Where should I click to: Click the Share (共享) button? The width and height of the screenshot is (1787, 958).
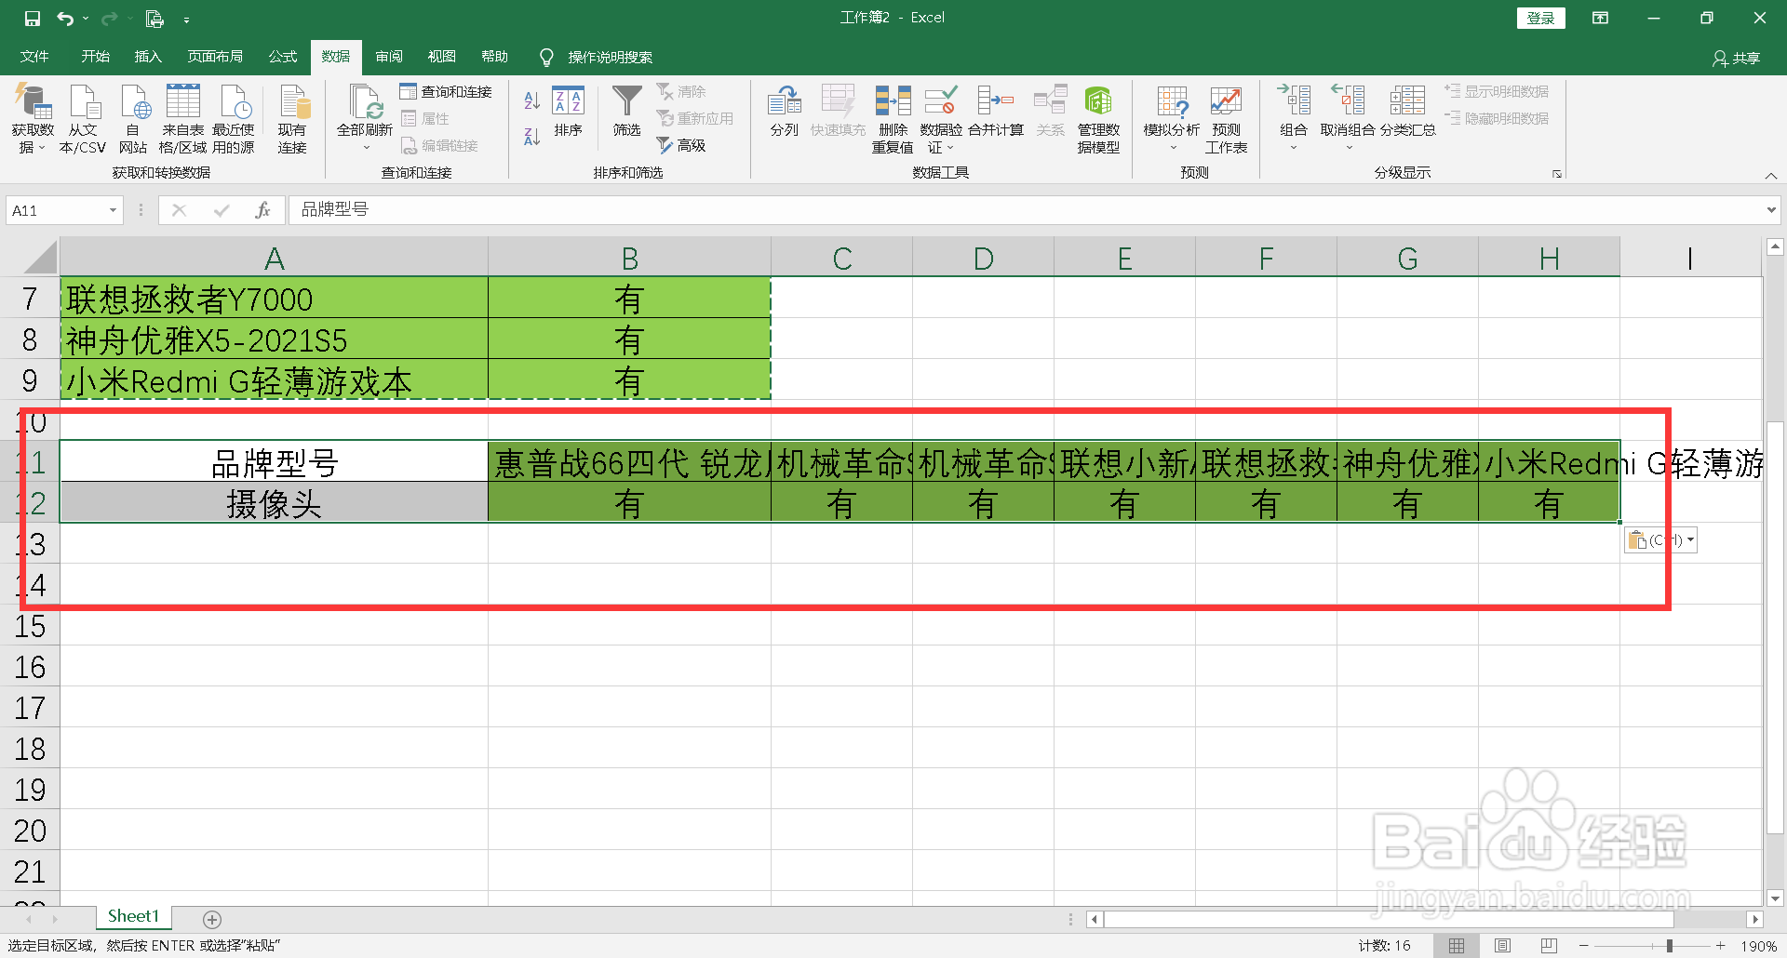point(1737,58)
